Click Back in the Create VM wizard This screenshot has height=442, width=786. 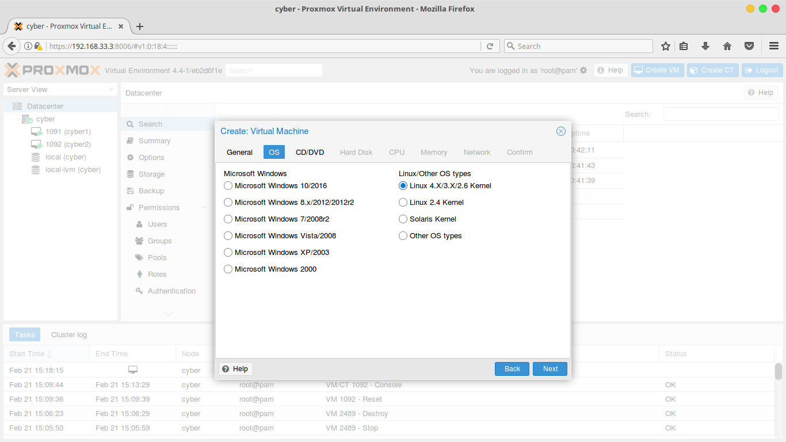coord(512,369)
